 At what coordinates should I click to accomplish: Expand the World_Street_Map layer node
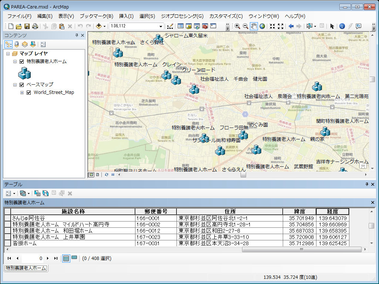click(22, 92)
